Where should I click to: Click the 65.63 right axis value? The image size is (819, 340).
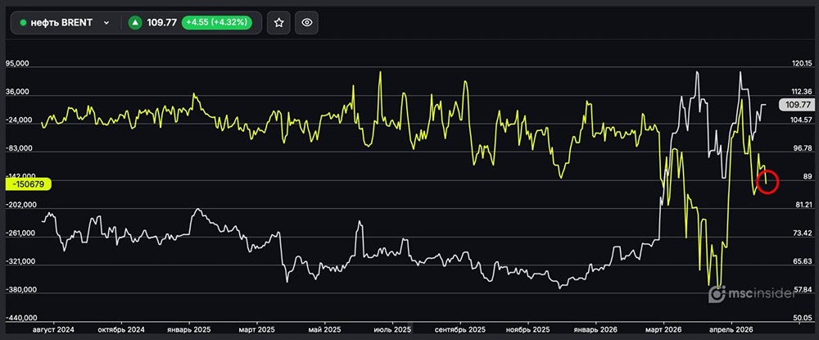[802, 261]
